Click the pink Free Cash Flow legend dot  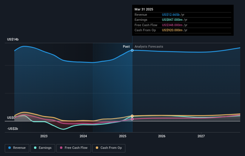click(61, 148)
